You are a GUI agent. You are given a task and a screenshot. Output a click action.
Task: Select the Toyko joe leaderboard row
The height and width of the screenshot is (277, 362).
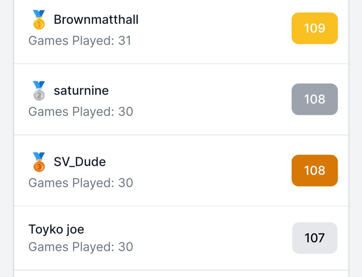pyautogui.click(x=181, y=238)
